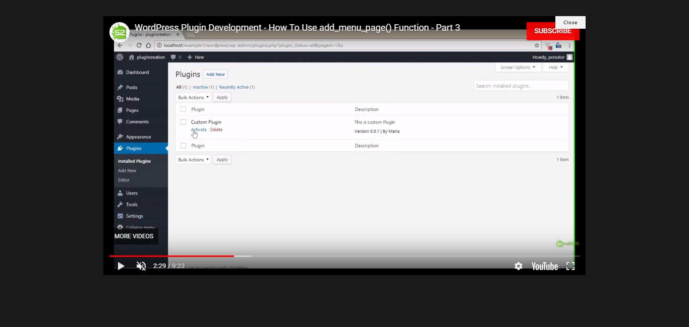
Task: Open plugin Editor submenu item
Action: tap(124, 180)
